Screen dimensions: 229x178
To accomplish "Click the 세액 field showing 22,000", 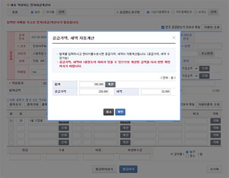I will tap(156, 92).
